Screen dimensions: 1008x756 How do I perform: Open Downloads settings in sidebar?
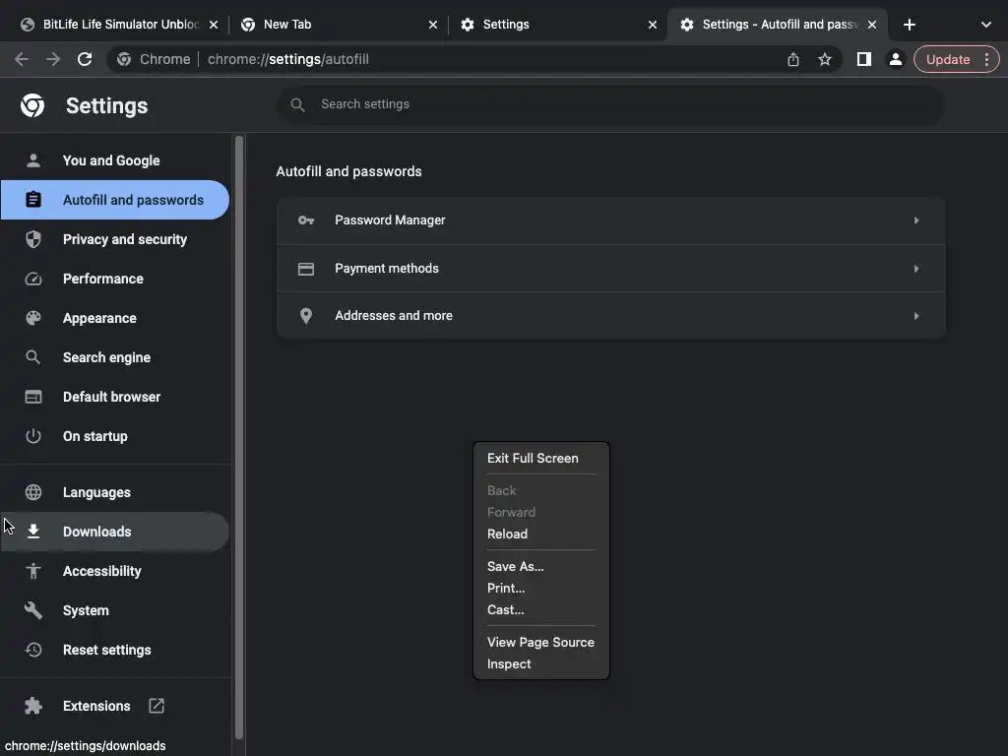[96, 532]
